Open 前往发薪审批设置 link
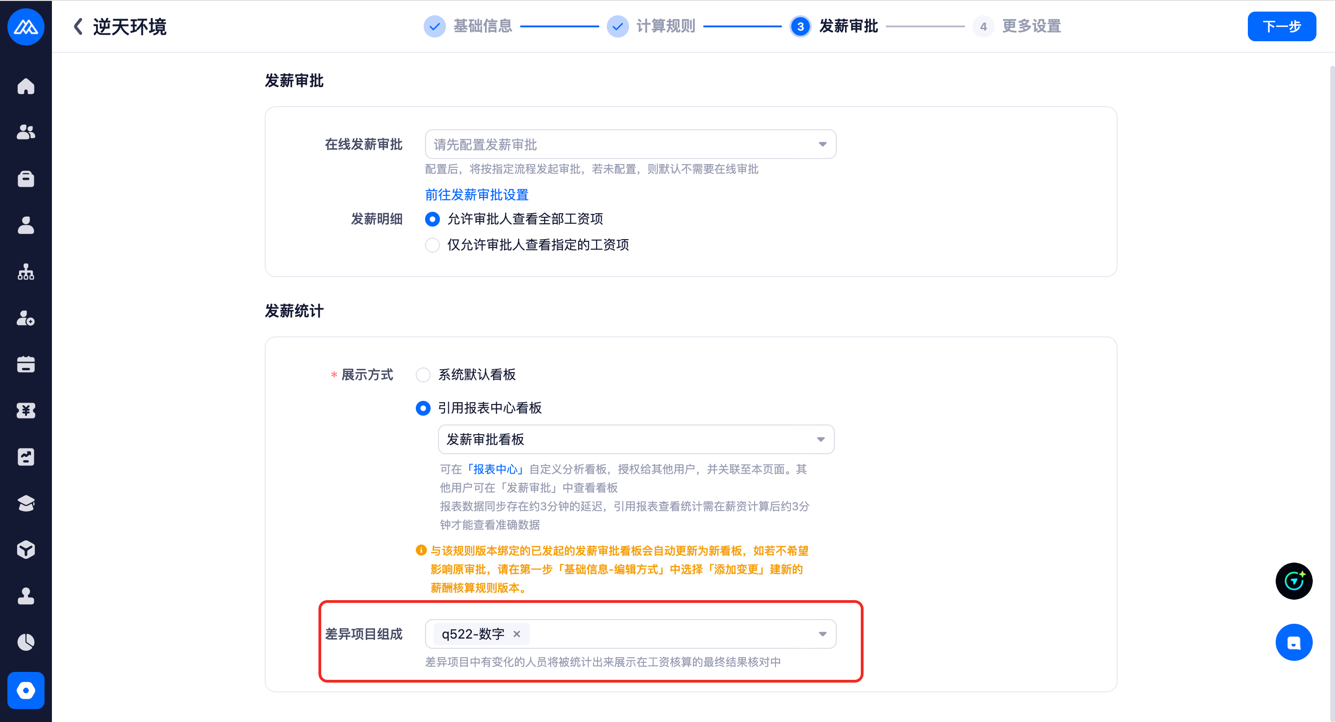Viewport: 1335px width, 722px height. coord(476,195)
